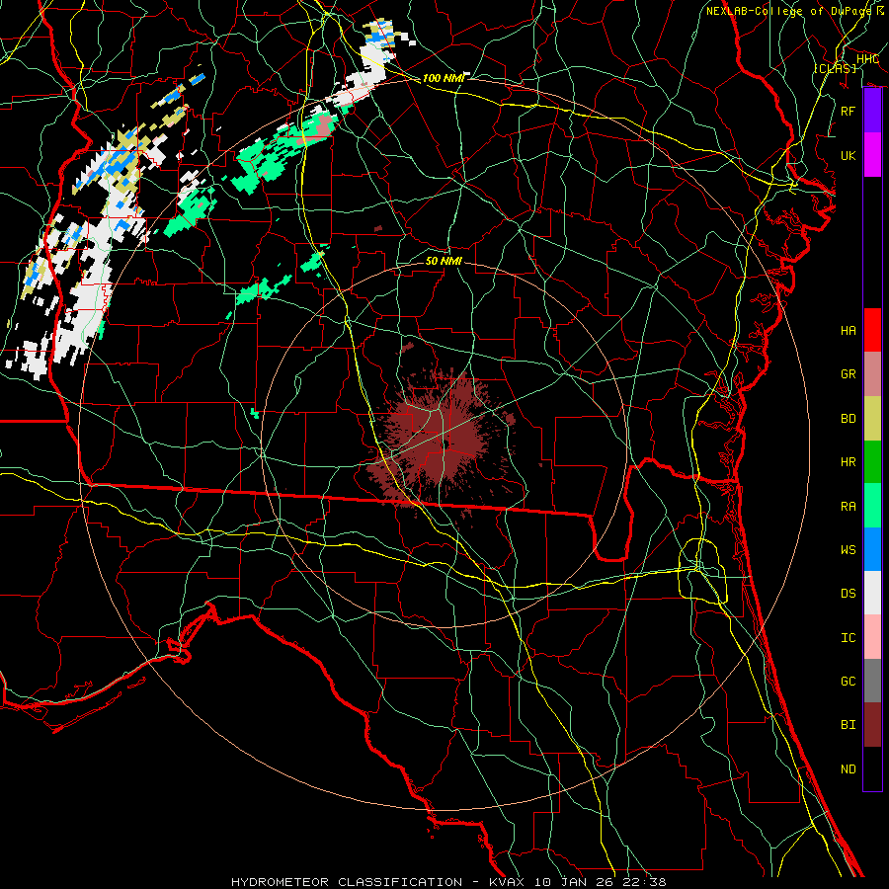Click the RF legend label
The width and height of the screenshot is (889, 889).
[849, 111]
